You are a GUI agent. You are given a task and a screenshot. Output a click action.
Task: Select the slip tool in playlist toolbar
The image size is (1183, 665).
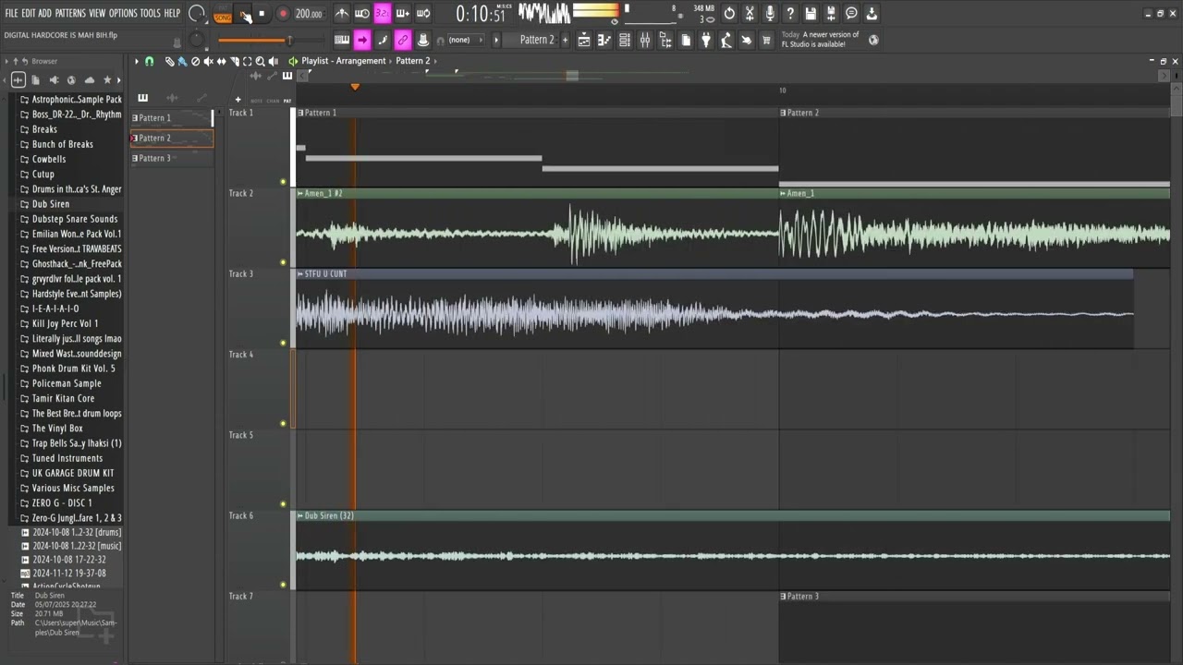pos(221,61)
